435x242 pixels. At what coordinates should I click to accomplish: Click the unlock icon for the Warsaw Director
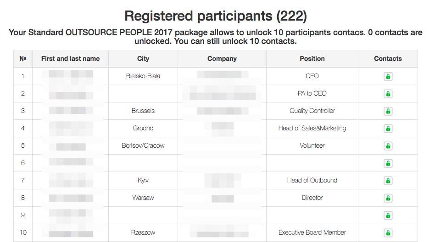click(388, 198)
